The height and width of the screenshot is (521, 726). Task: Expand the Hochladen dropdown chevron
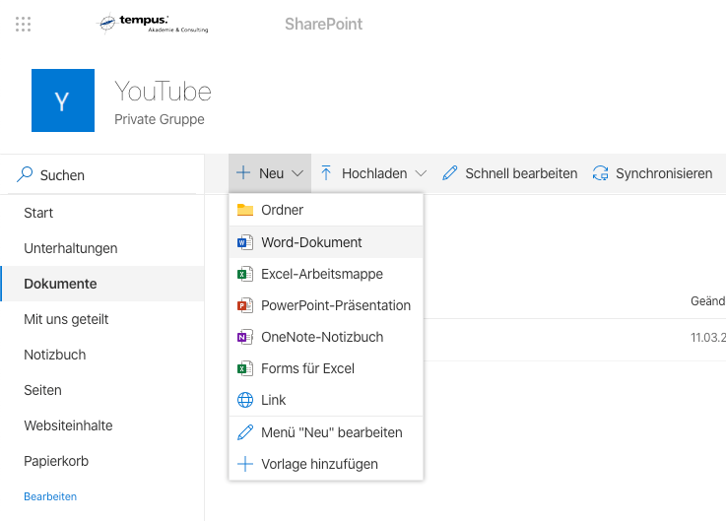[x=421, y=173]
